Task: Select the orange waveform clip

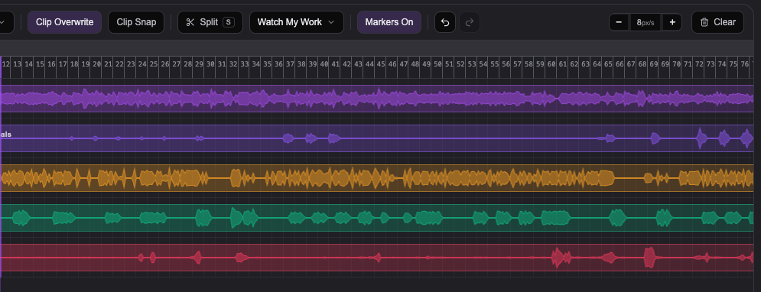Action: coord(377,178)
